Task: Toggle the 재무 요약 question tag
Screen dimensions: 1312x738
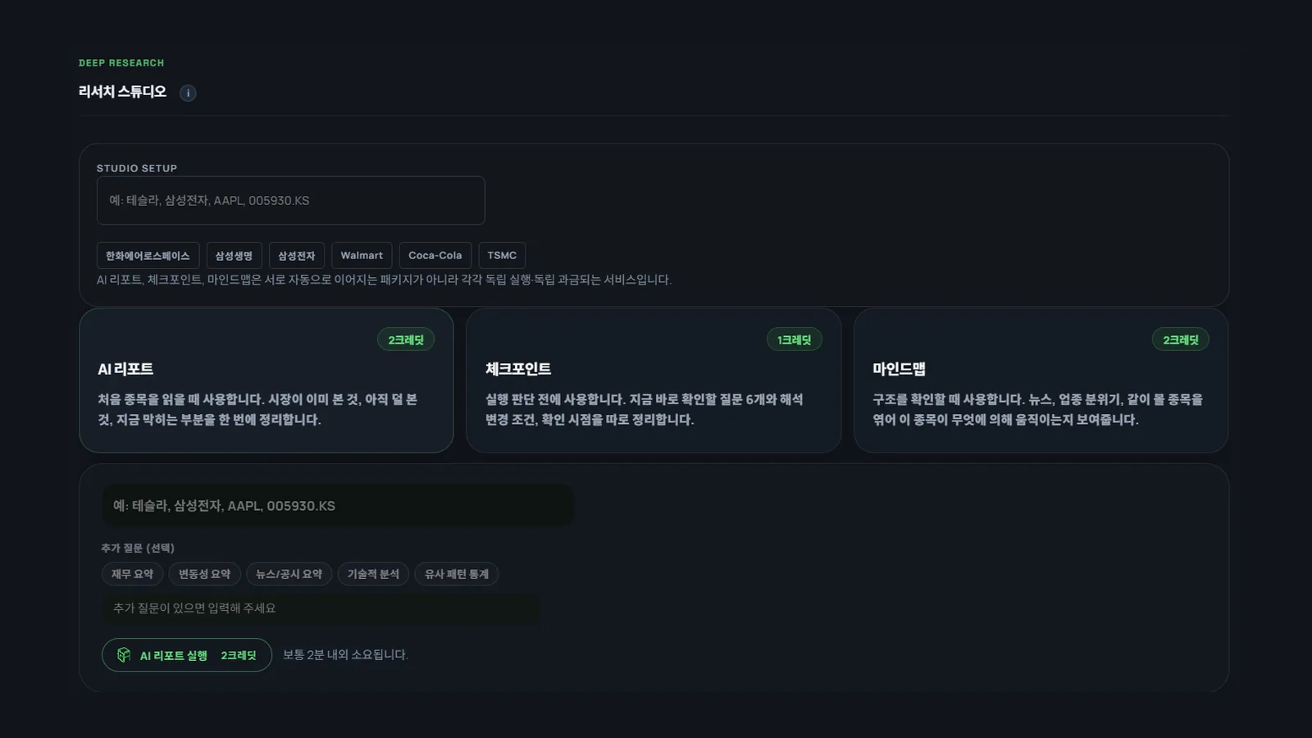Action: [x=132, y=574]
